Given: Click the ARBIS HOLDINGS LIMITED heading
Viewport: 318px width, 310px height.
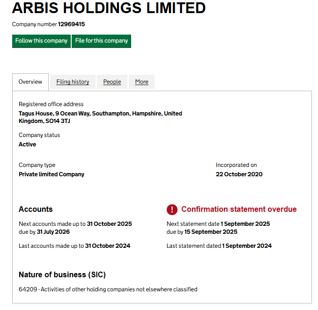Looking at the screenshot, I should [x=109, y=8].
